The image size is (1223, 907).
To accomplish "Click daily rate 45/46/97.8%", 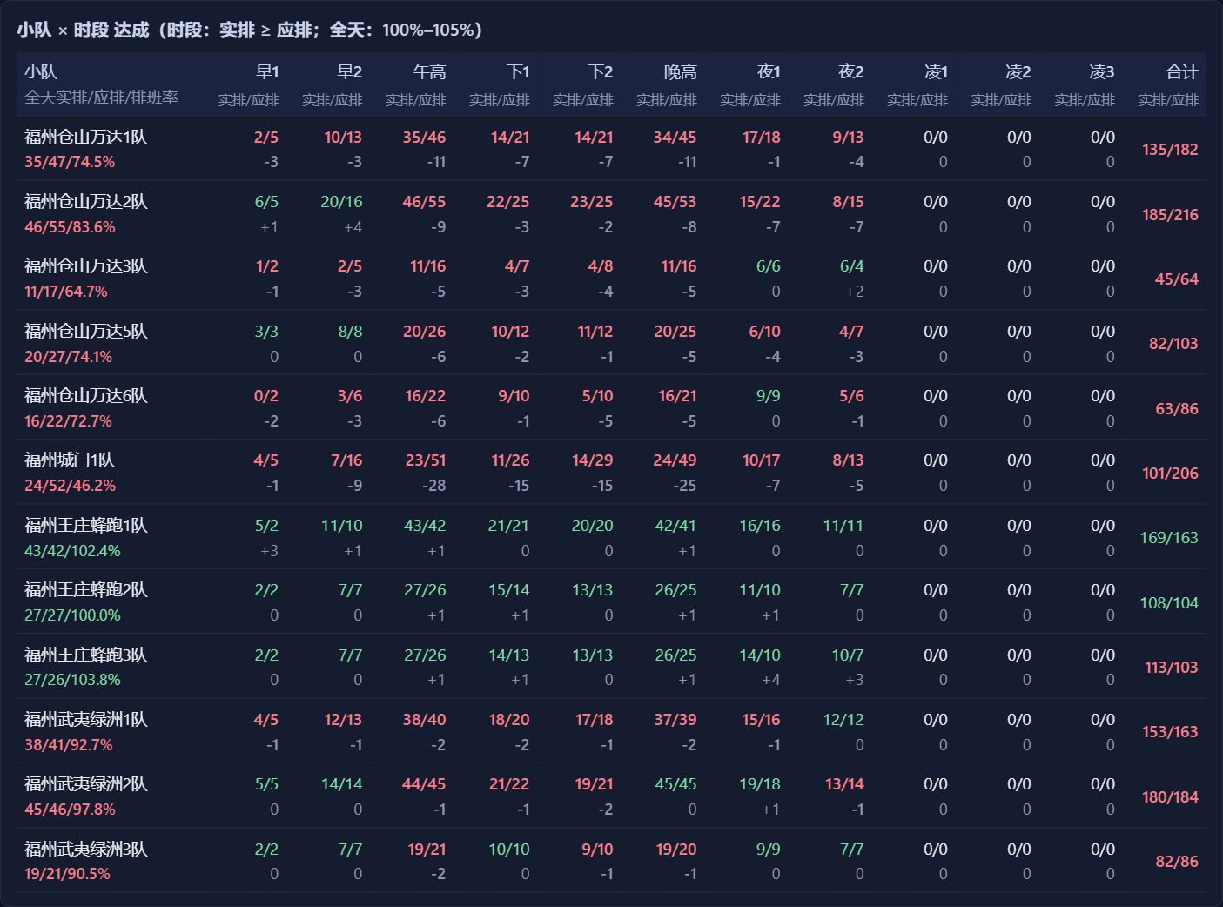I will [70, 810].
